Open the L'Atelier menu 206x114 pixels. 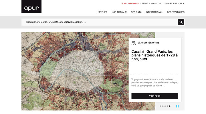102,12
